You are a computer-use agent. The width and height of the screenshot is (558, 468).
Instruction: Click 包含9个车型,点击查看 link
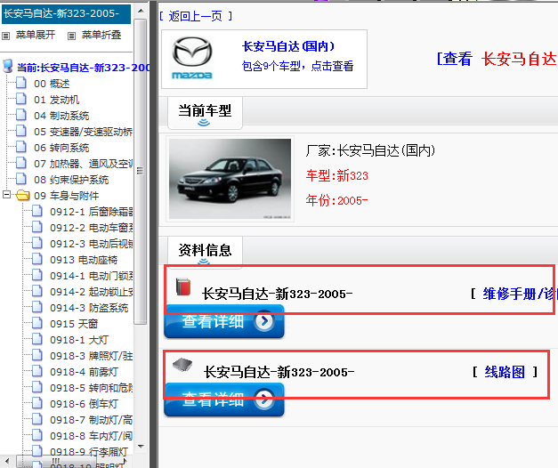coord(297,66)
